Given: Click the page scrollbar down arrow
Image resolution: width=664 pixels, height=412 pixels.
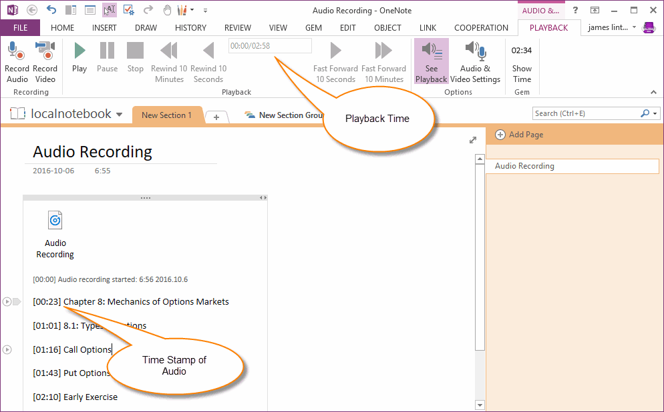Looking at the screenshot, I should [480, 405].
